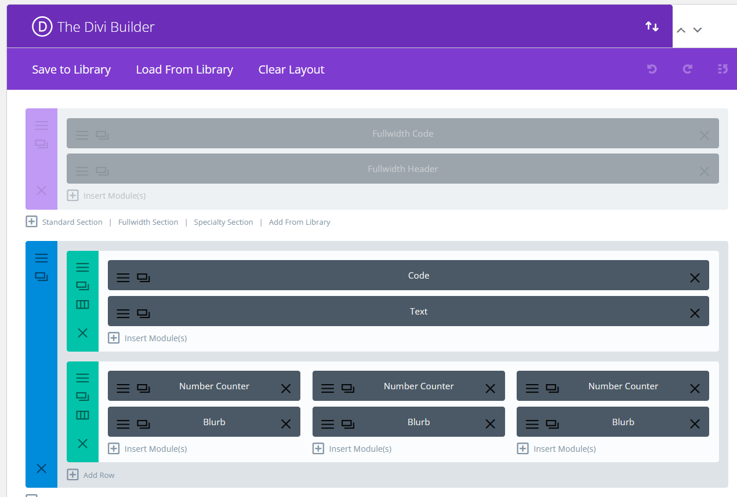The height and width of the screenshot is (497, 737).
Task: Open Load From Library
Action: click(184, 70)
